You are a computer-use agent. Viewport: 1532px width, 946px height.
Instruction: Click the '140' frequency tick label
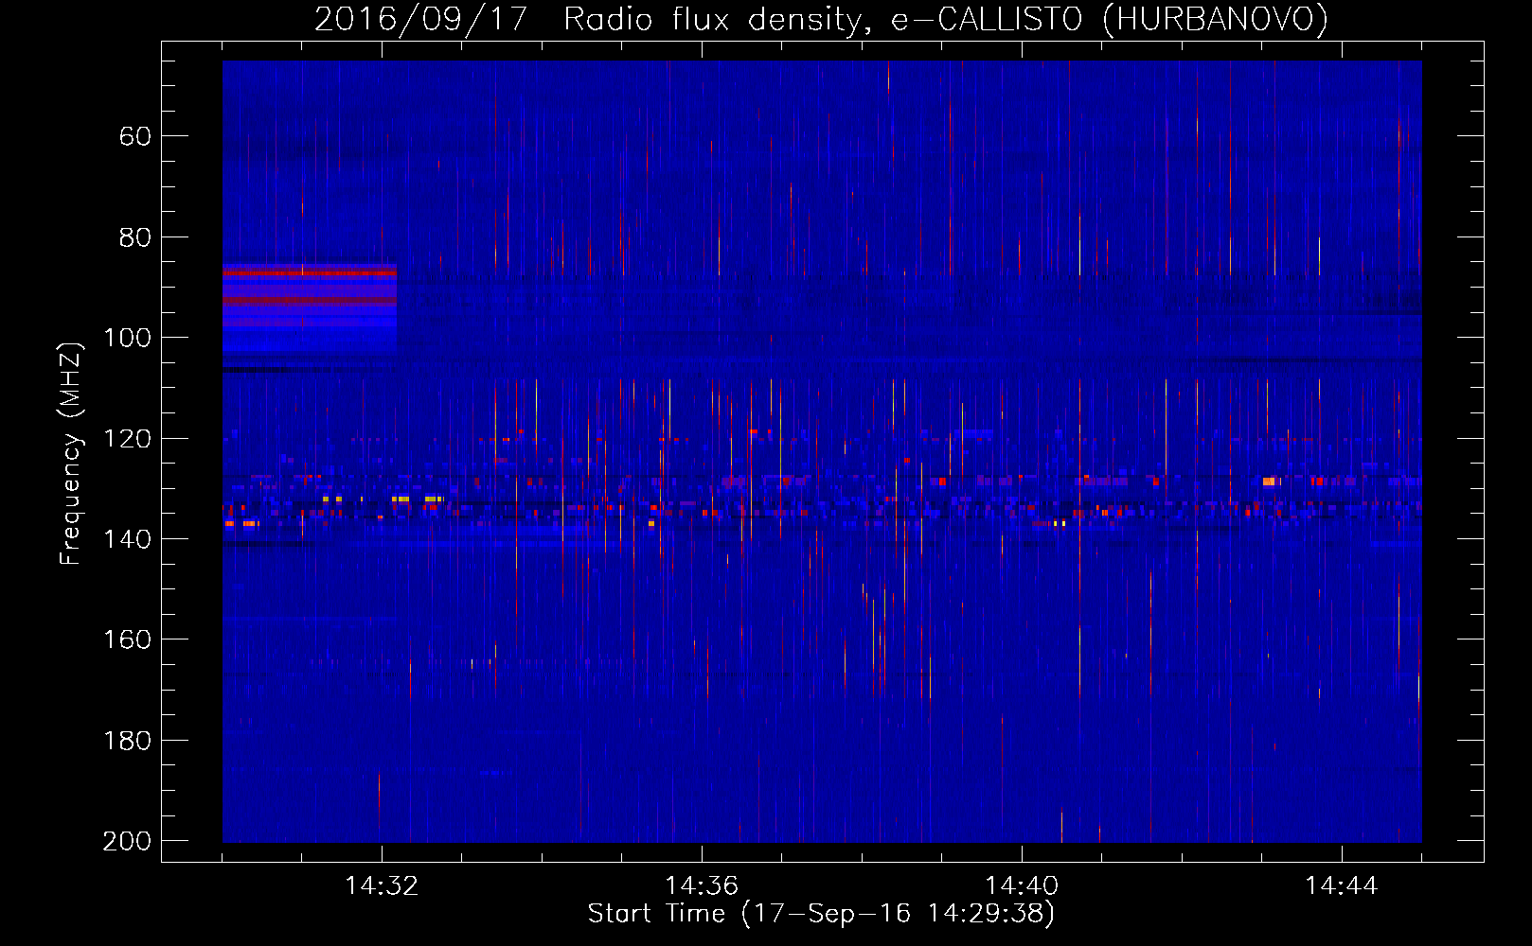pos(127,539)
